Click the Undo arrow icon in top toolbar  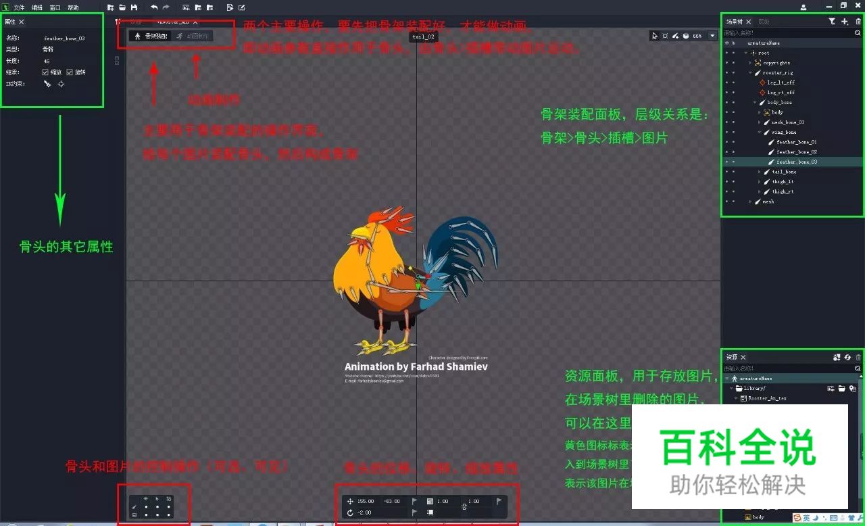(x=154, y=7)
